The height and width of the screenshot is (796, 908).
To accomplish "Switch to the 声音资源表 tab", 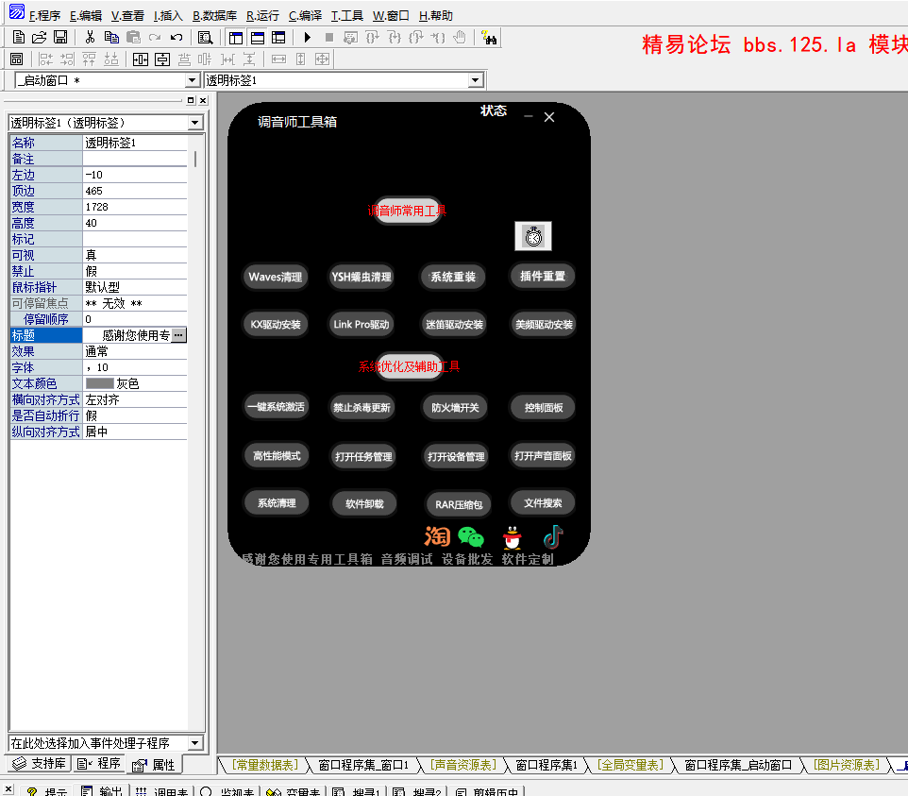I will click(x=462, y=765).
